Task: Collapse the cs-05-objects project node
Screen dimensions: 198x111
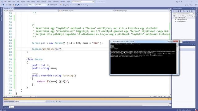Action: click(x=174, y=18)
